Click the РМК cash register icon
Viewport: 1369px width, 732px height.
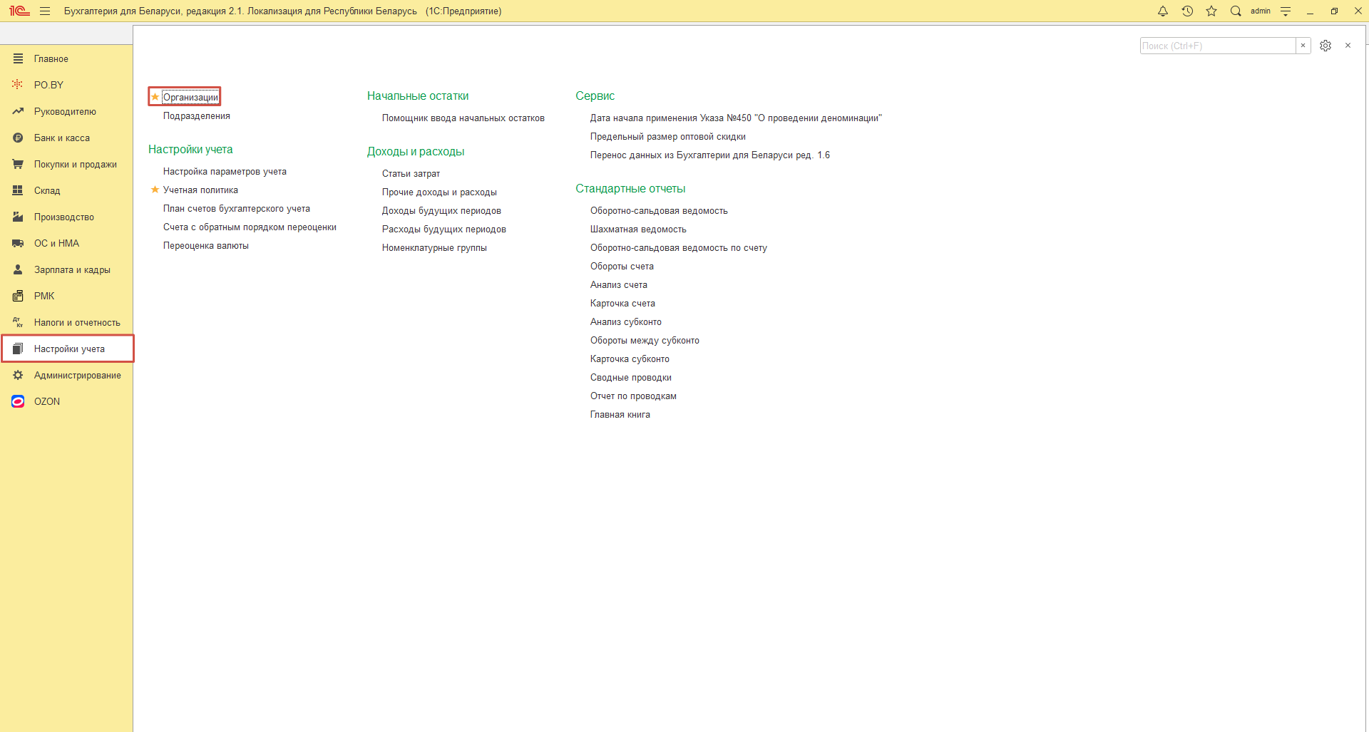(x=18, y=296)
